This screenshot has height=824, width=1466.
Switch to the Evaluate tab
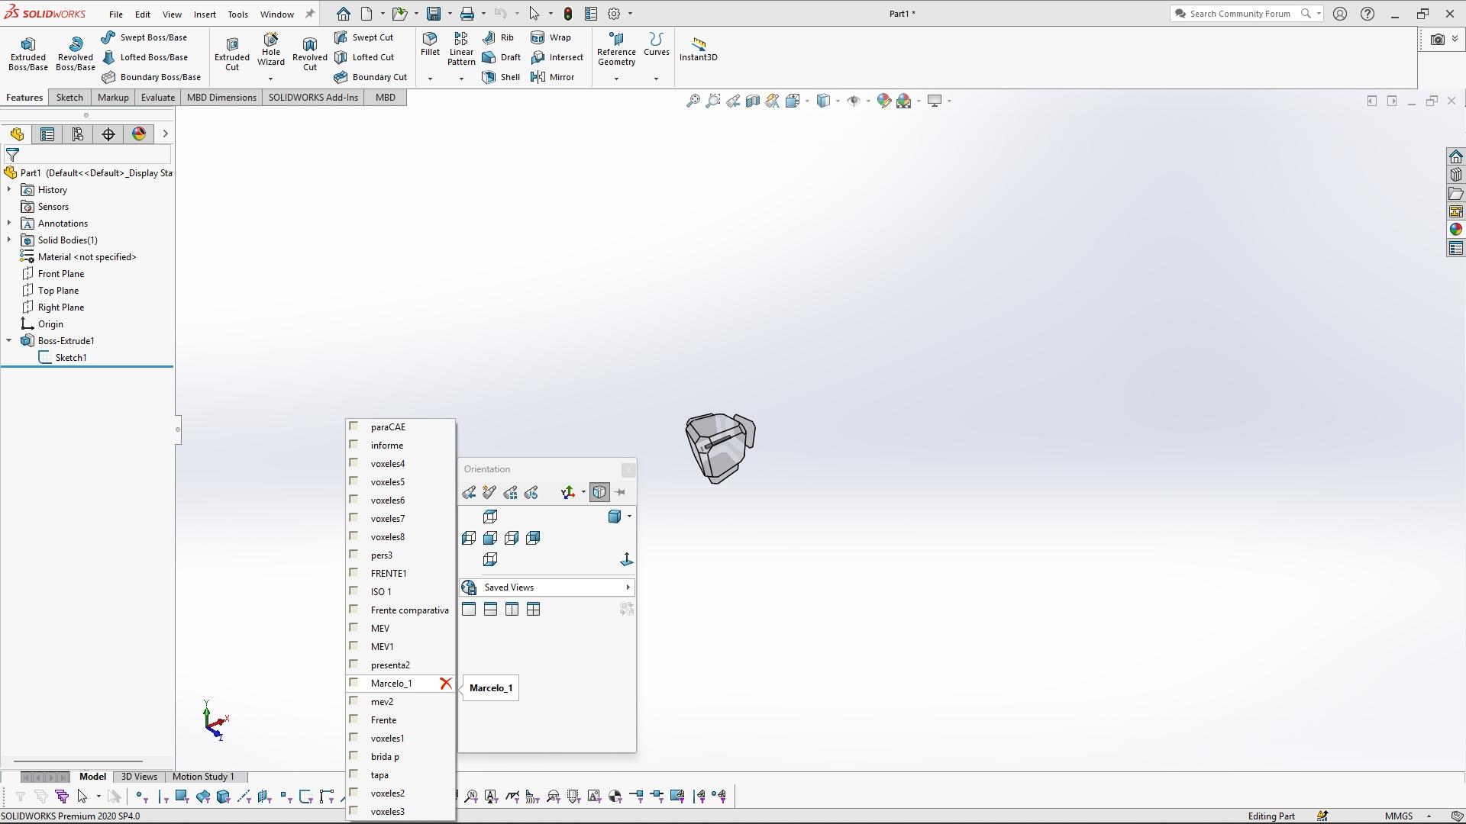(158, 98)
